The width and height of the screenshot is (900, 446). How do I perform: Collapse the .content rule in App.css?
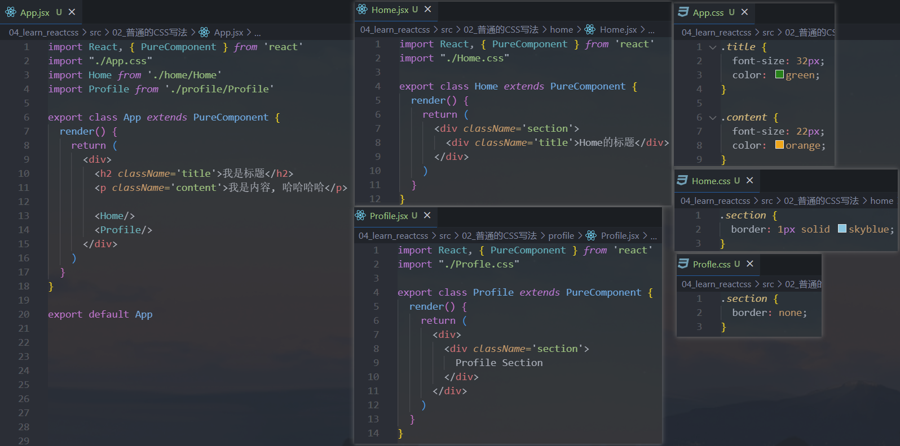coord(713,117)
